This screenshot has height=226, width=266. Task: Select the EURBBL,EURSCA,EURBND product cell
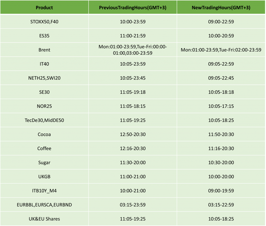(x=44, y=204)
